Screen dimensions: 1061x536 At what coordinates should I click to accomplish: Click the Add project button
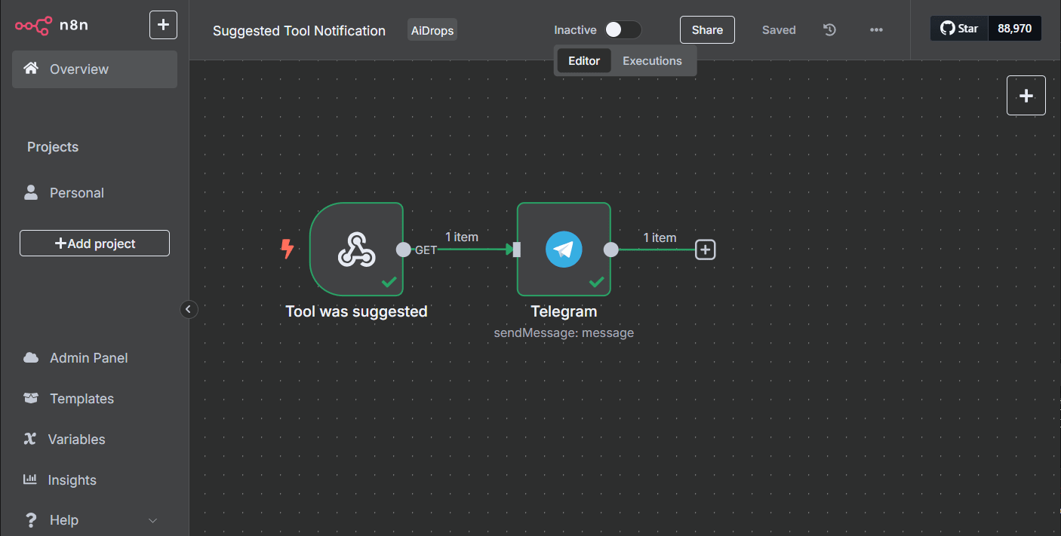(x=94, y=243)
